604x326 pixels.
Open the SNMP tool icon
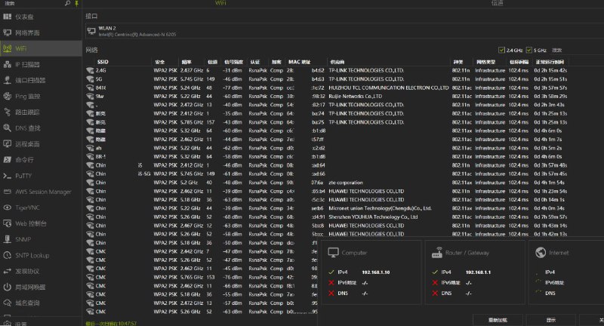click(7, 239)
